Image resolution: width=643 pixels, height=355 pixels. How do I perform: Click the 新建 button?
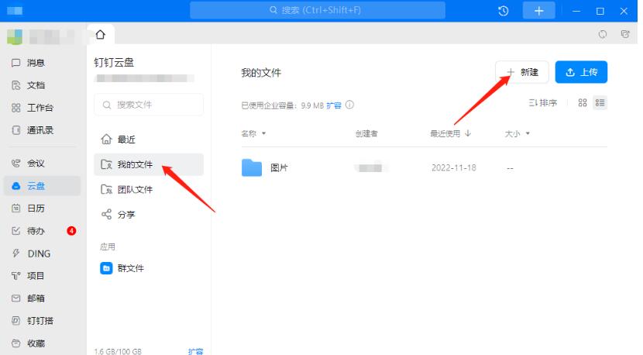pyautogui.click(x=522, y=72)
